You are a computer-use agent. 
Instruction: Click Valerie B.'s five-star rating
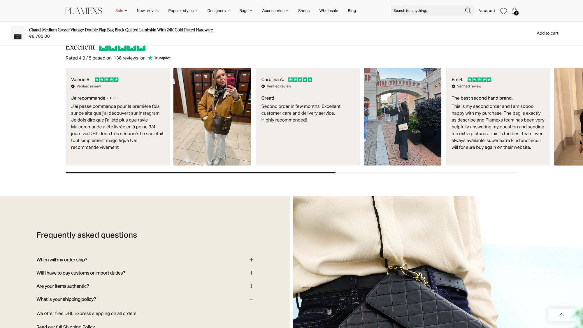pyautogui.click(x=106, y=80)
